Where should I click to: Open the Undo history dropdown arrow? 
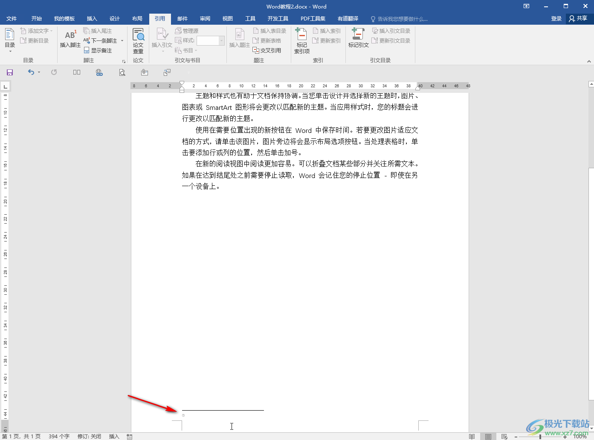pyautogui.click(x=39, y=72)
